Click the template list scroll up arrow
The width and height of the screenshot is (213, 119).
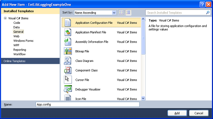143,19
